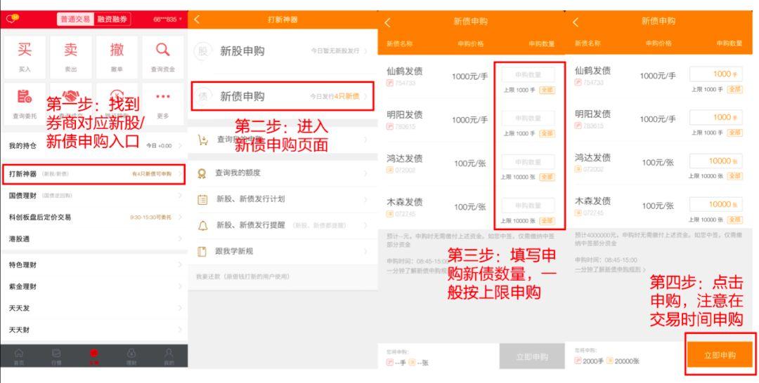This screenshot has width=759, height=383.
Task: Tap the 卖出 sell icon
Action: [x=71, y=50]
